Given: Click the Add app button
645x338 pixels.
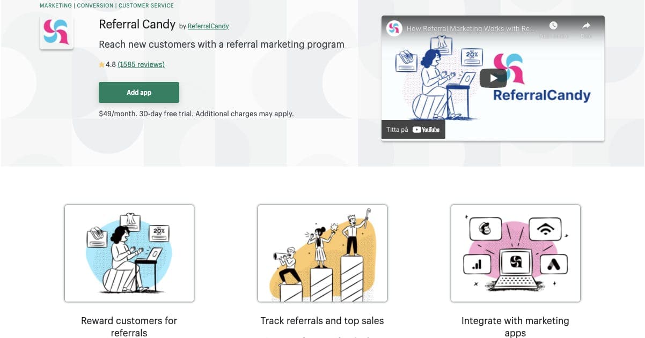Looking at the screenshot, I should pyautogui.click(x=139, y=92).
